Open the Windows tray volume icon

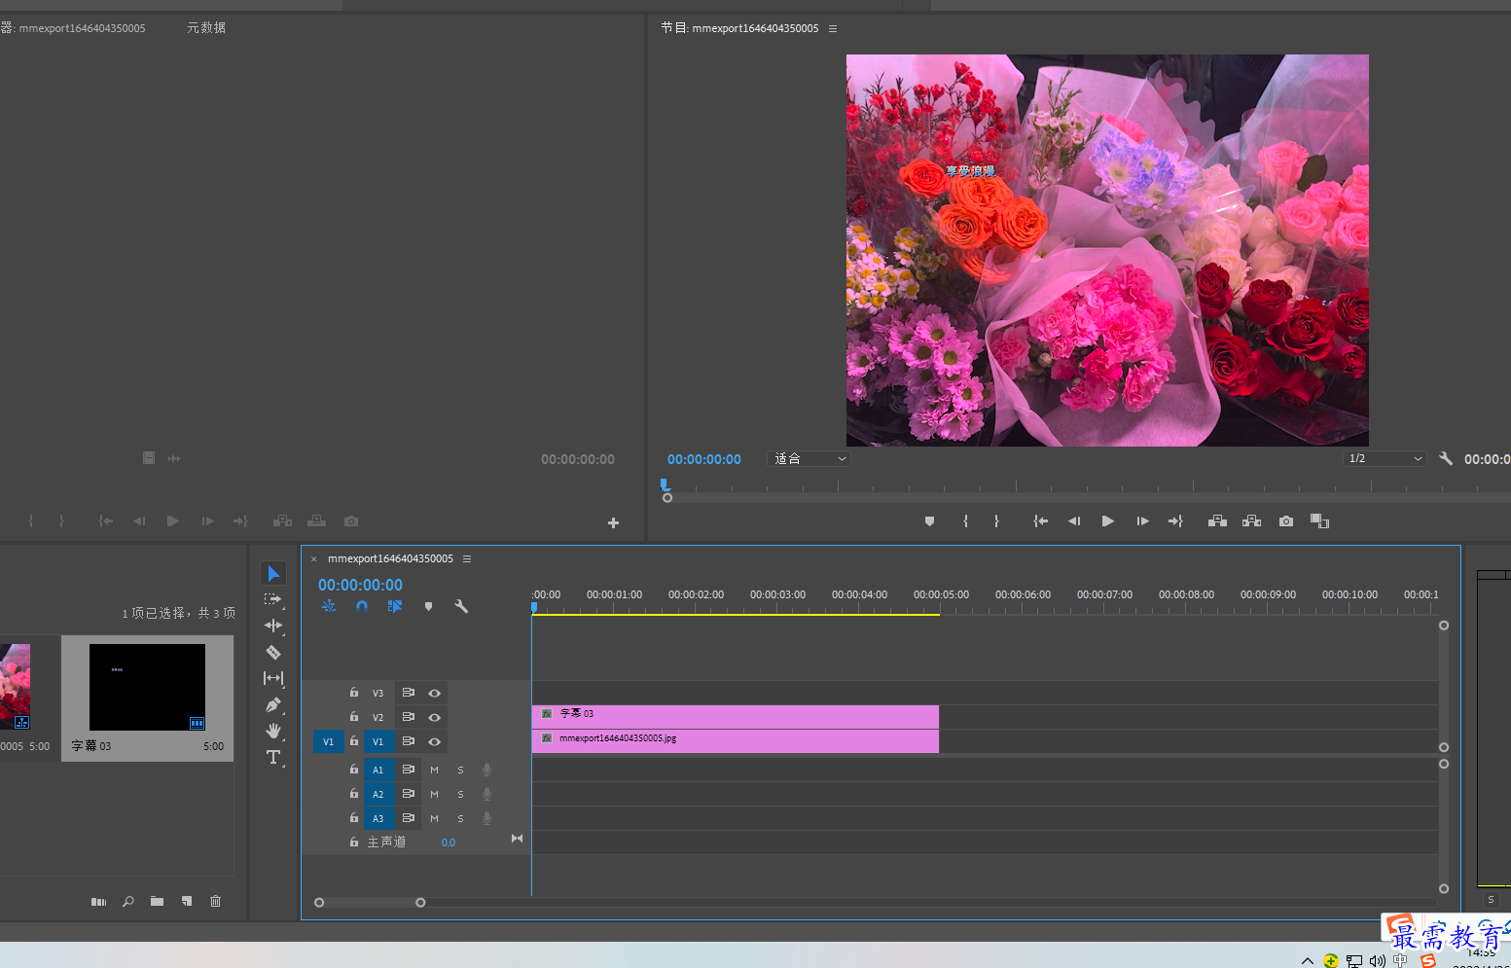coord(1377,960)
